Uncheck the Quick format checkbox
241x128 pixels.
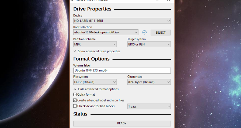[75, 94]
